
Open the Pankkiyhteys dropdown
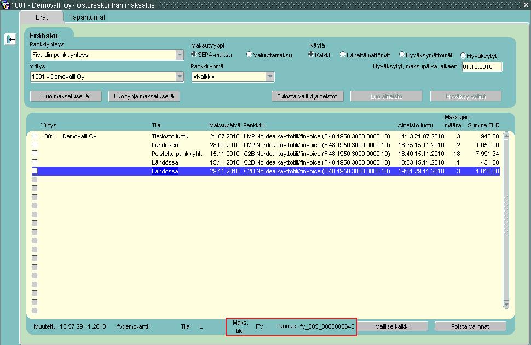[x=180, y=55]
